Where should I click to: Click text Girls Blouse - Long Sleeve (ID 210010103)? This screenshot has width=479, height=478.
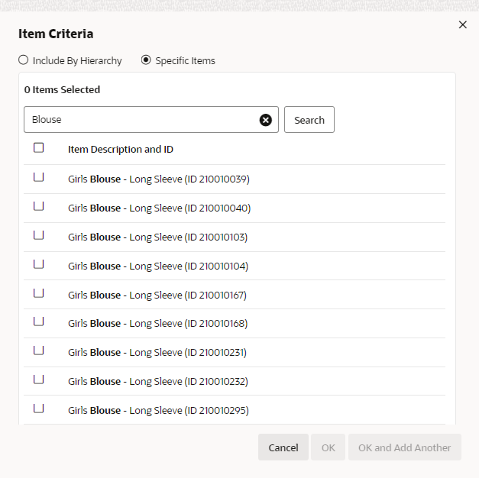(157, 237)
